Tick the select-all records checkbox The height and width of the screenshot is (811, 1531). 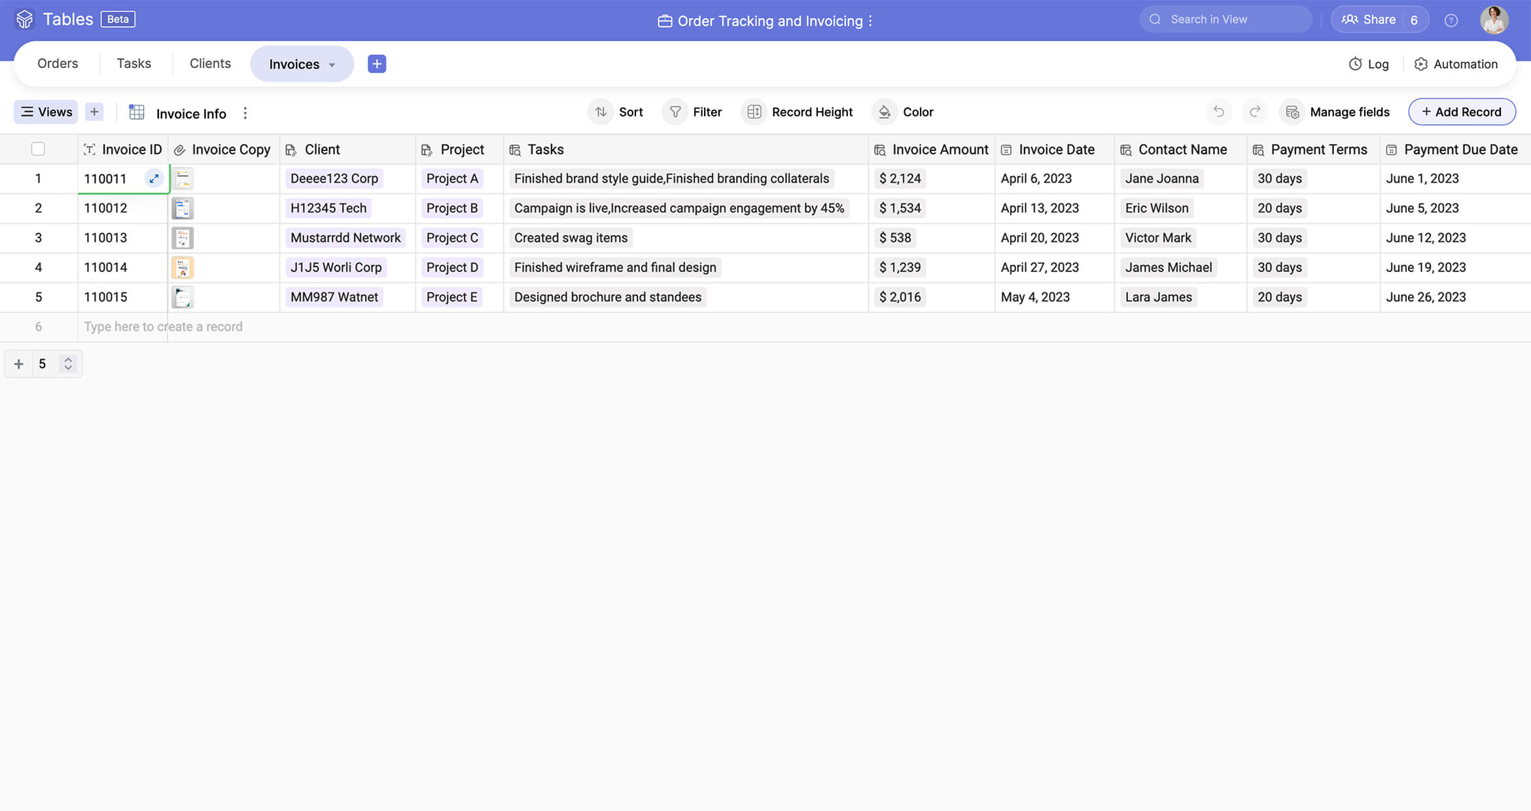coord(38,149)
